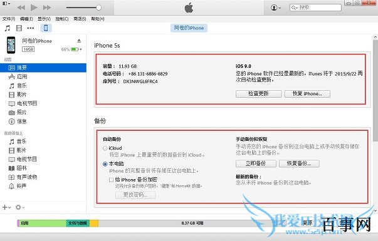Click phone number +86 131-6886-6829

click(148, 74)
